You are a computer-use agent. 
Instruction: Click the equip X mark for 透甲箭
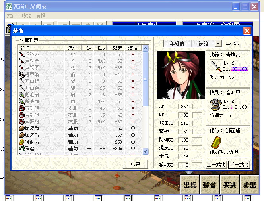coord(133,75)
